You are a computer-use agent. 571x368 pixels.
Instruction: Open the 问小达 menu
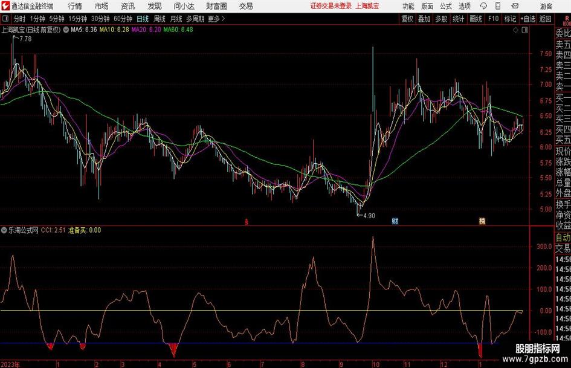[184, 6]
